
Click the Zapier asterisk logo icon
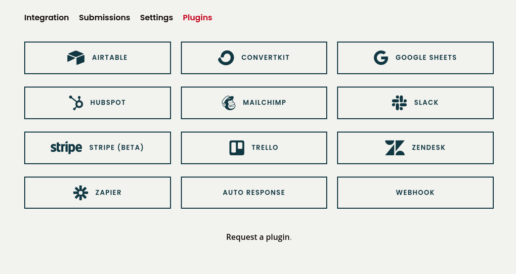81,193
